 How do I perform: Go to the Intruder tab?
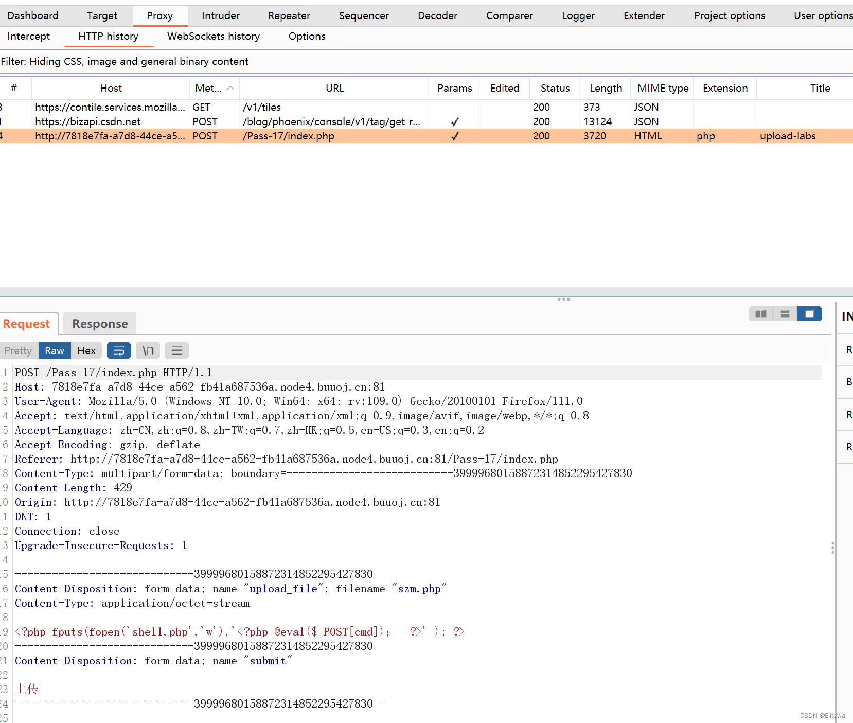point(221,16)
